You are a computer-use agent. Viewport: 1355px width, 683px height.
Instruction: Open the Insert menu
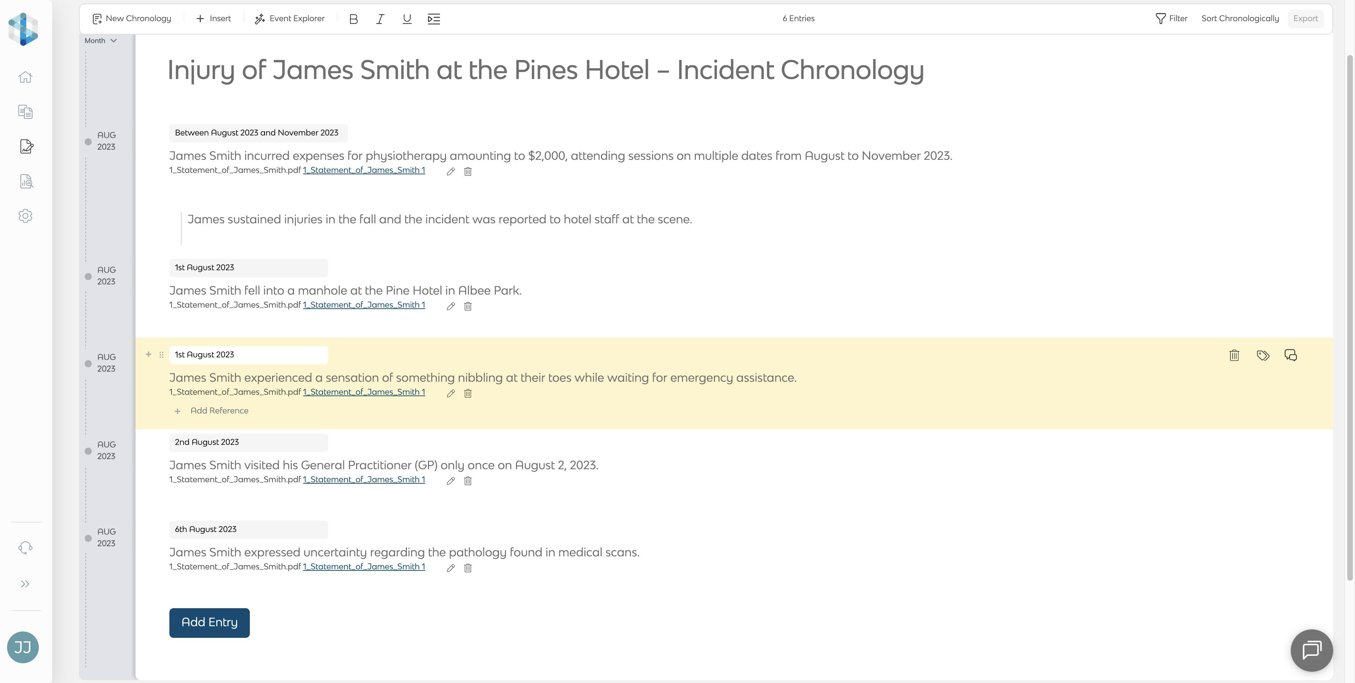(x=213, y=18)
